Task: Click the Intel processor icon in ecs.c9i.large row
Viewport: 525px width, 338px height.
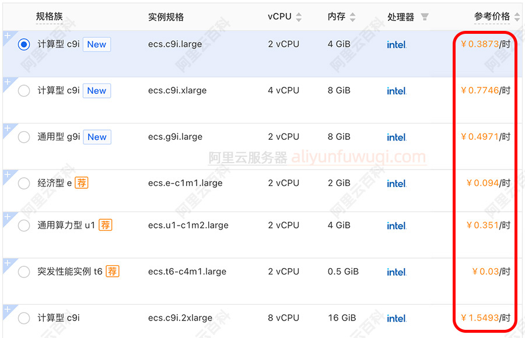Action: 396,44
